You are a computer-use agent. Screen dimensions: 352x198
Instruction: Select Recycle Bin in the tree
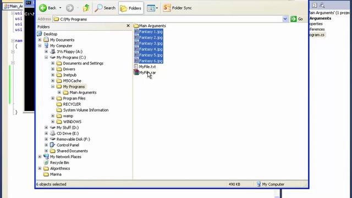tap(59, 162)
